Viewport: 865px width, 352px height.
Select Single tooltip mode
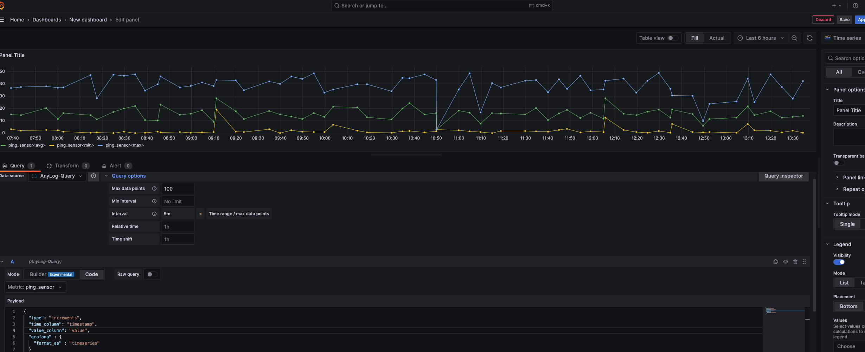click(847, 224)
